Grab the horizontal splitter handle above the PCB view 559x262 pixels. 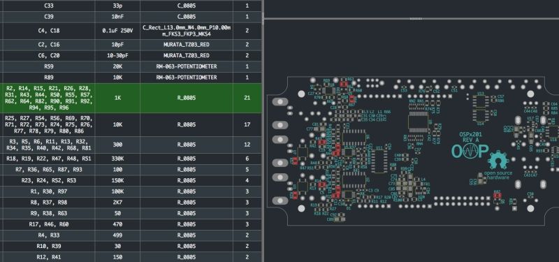click(416, 19)
